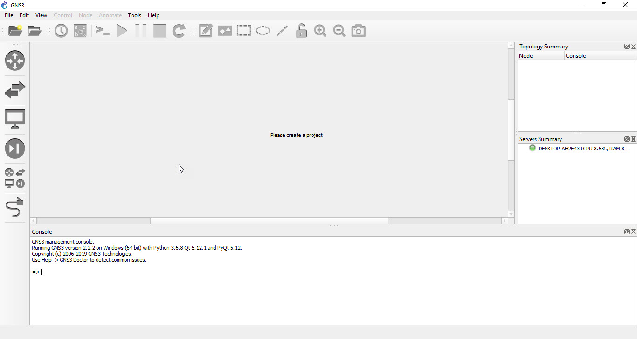Select the Insert a picture tool
637x339 pixels.
click(x=224, y=31)
